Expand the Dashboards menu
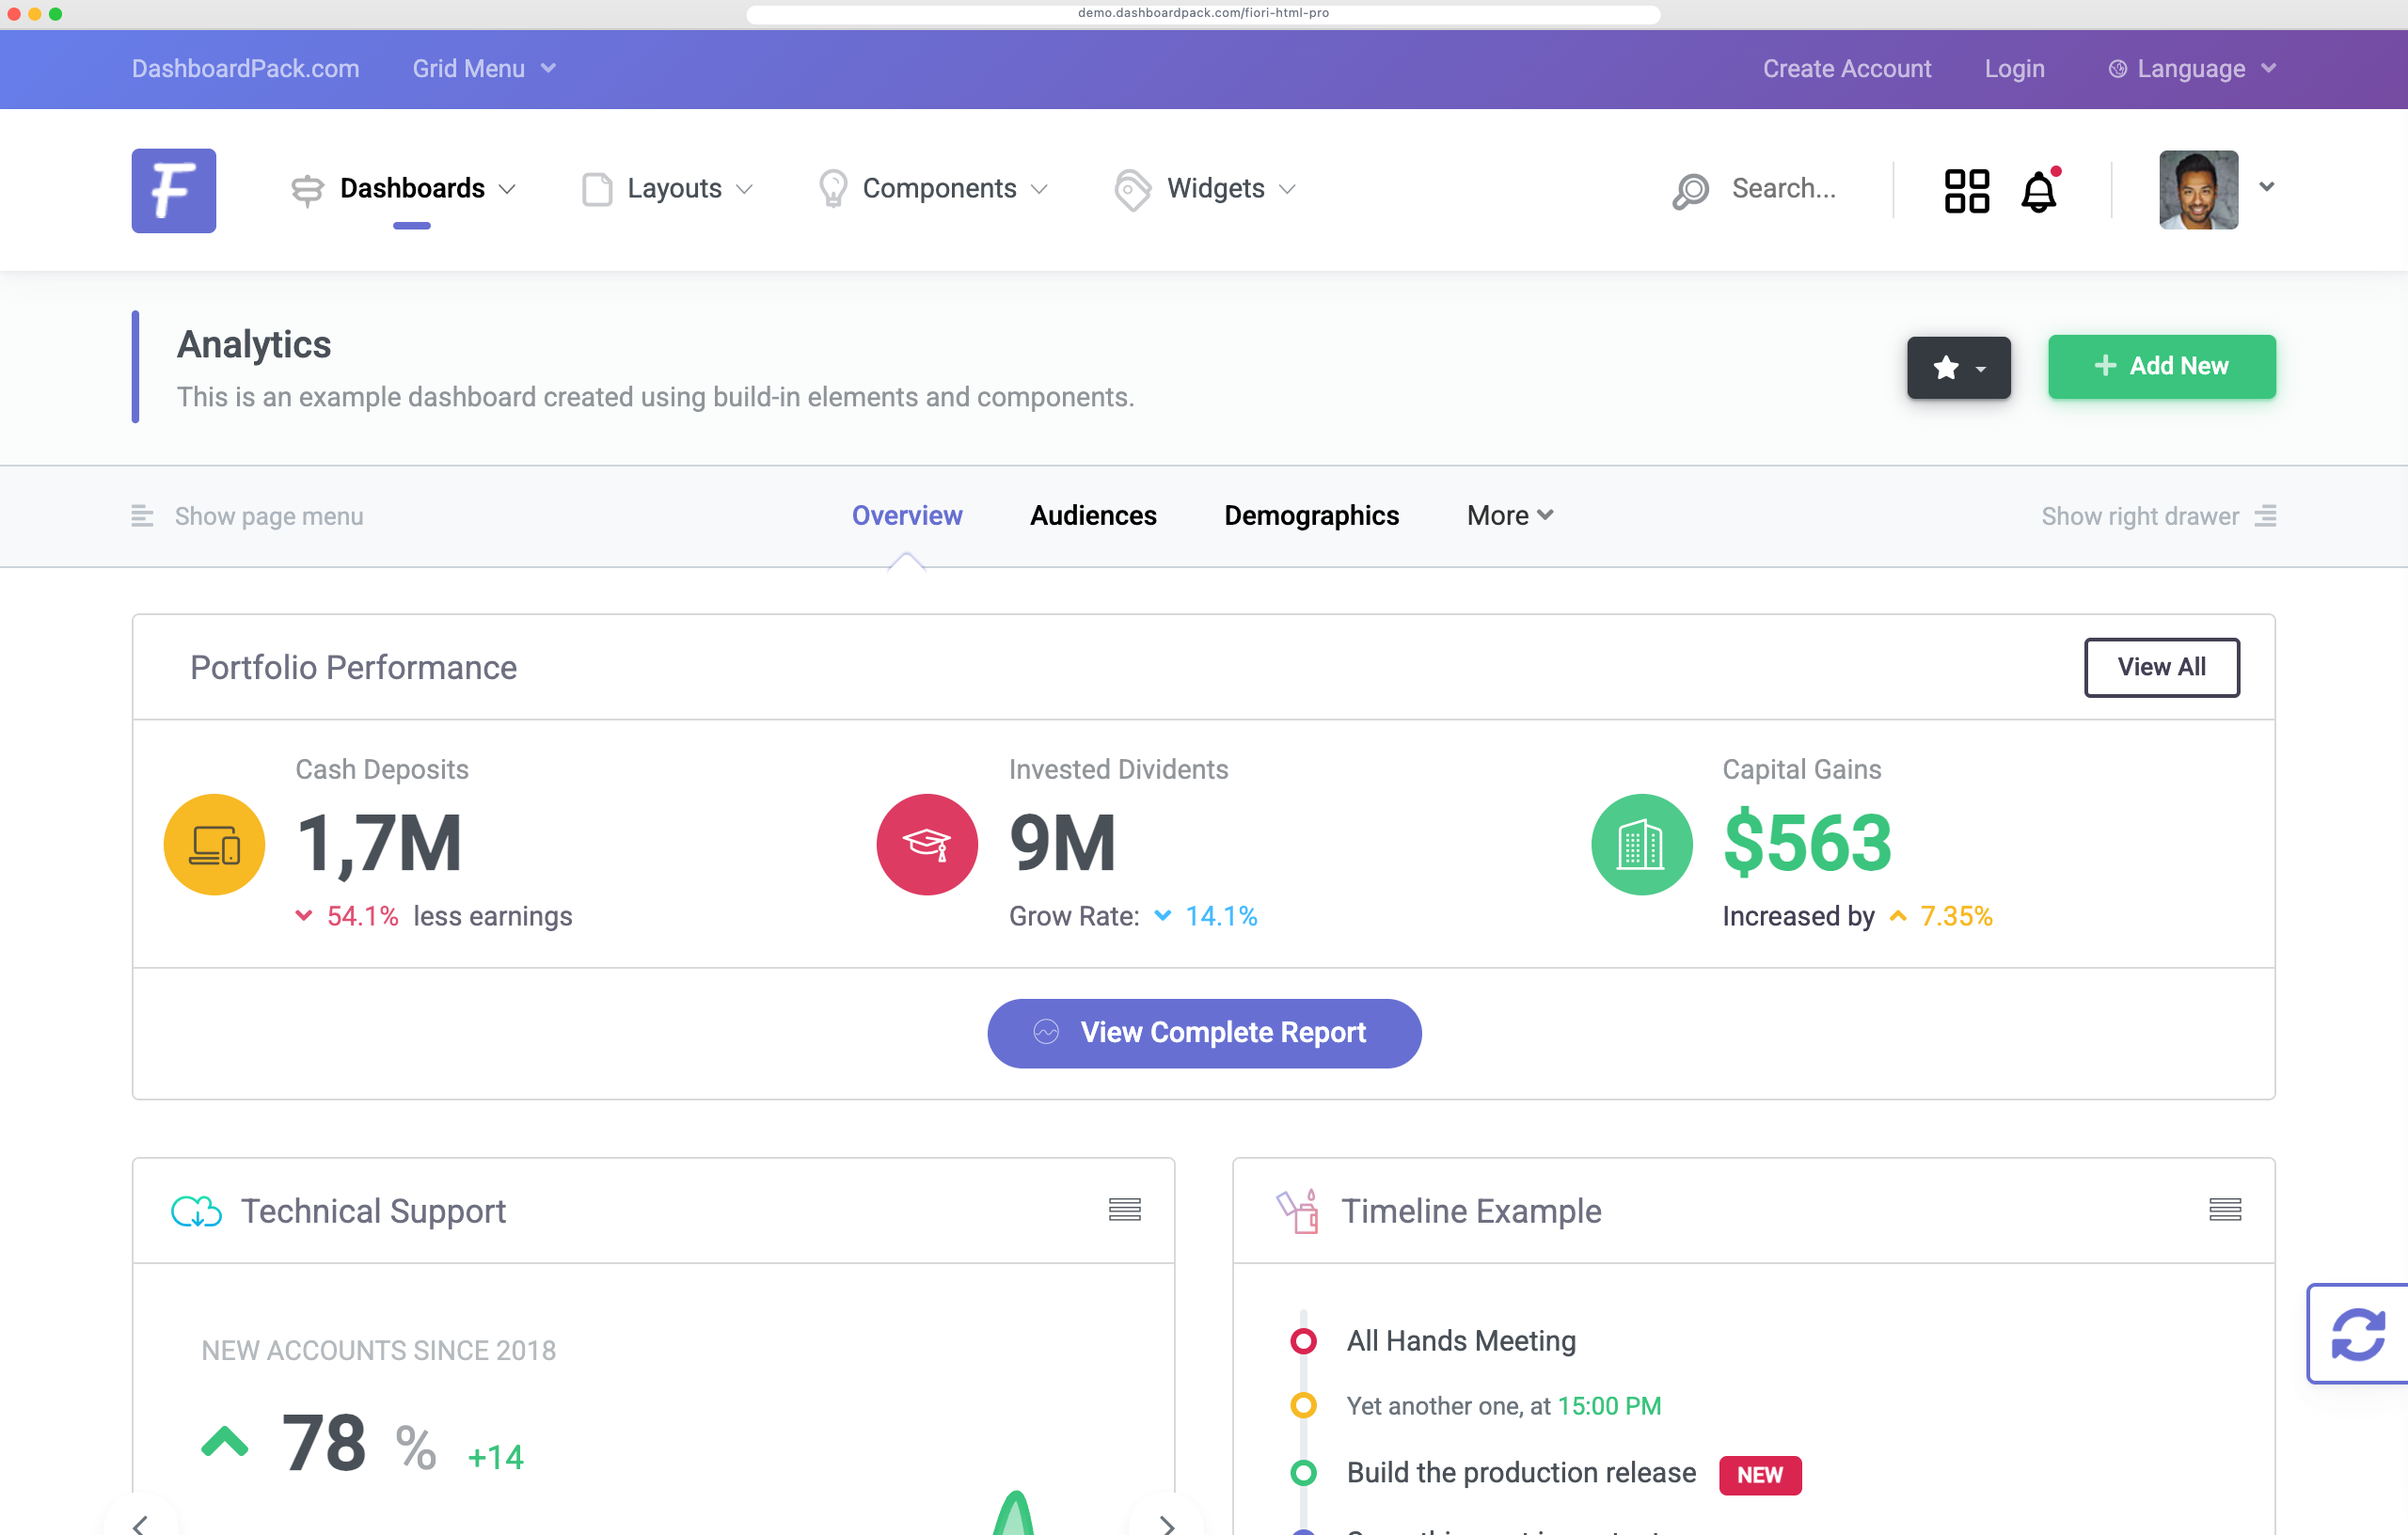This screenshot has width=2408, height=1535. [404, 189]
